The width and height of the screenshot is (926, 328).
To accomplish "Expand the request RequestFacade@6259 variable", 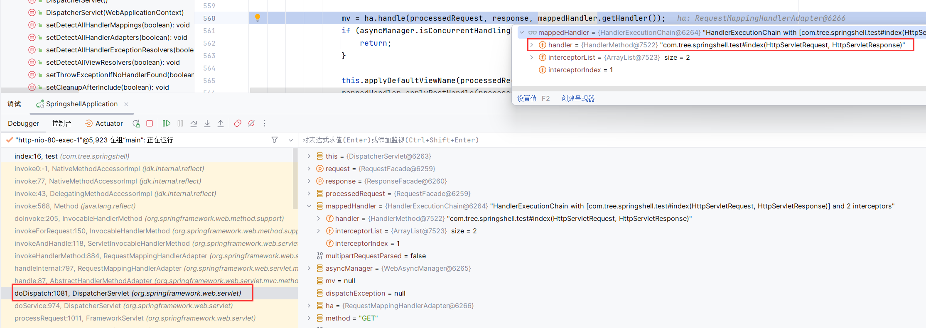I will 309,169.
